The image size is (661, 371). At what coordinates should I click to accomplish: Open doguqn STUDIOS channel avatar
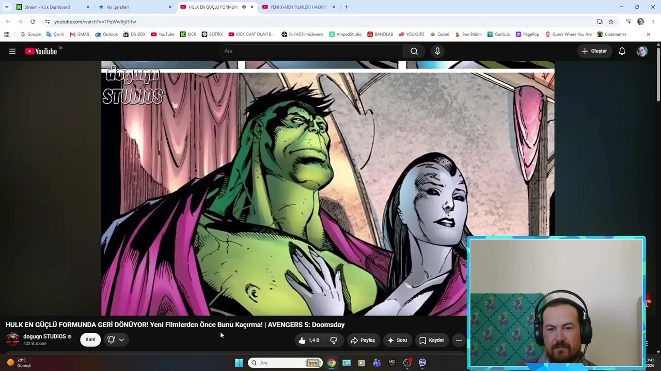pos(12,339)
